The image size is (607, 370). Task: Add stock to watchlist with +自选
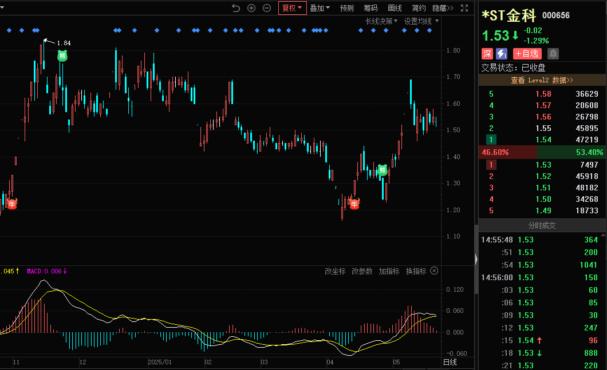click(x=527, y=54)
